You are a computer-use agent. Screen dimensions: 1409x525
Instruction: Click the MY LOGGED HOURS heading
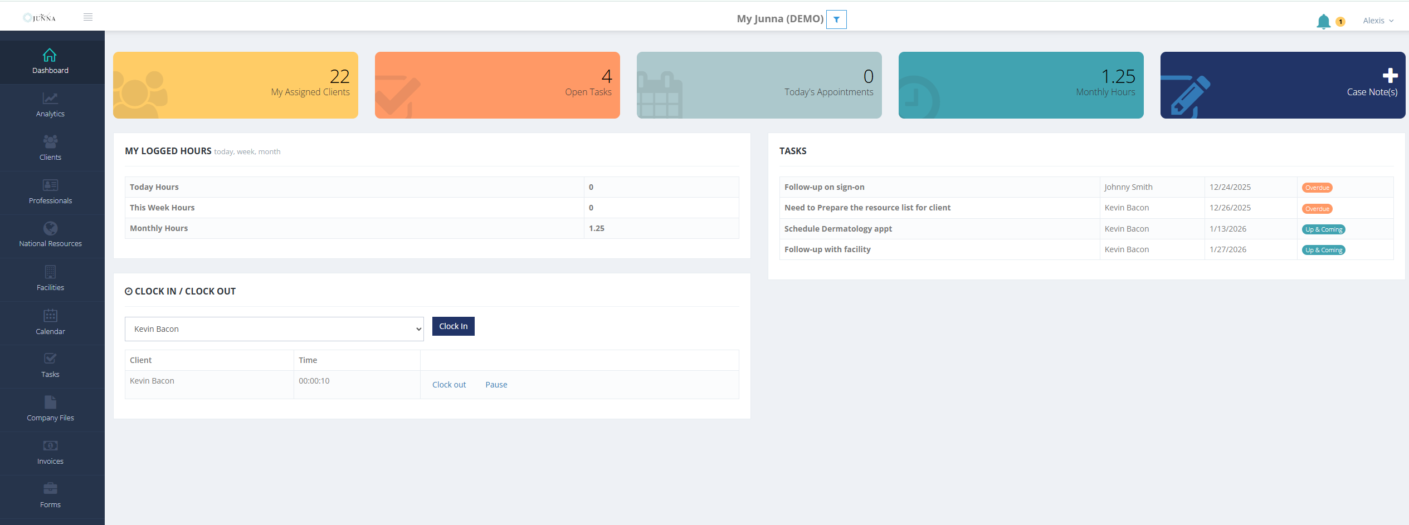click(x=168, y=151)
